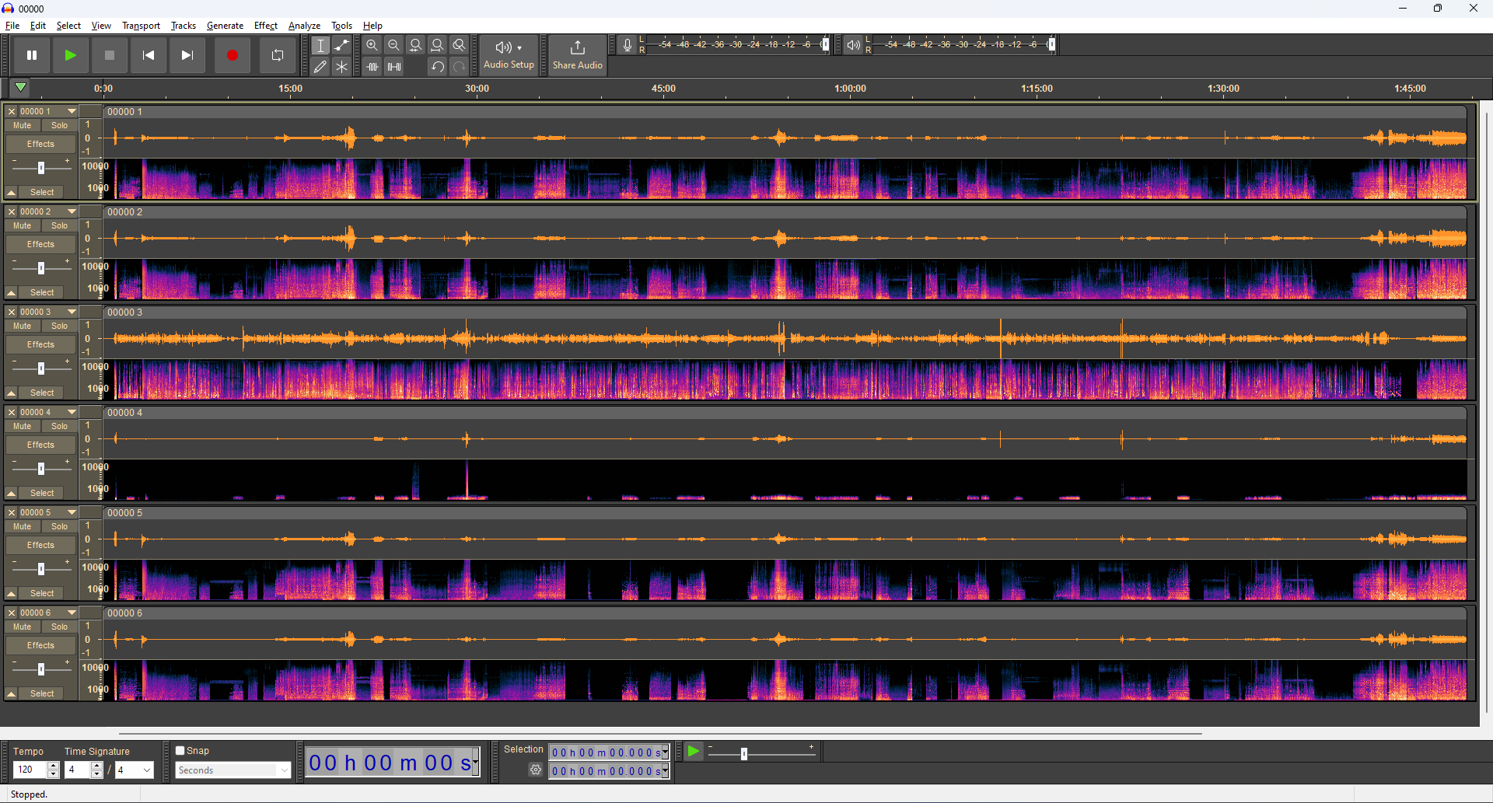
Task: Choose the Selection tool (I-beam)
Action: click(x=320, y=46)
